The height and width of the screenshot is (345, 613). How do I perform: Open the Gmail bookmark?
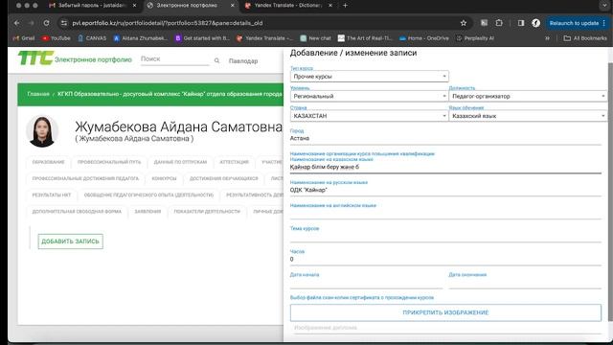tap(24, 38)
